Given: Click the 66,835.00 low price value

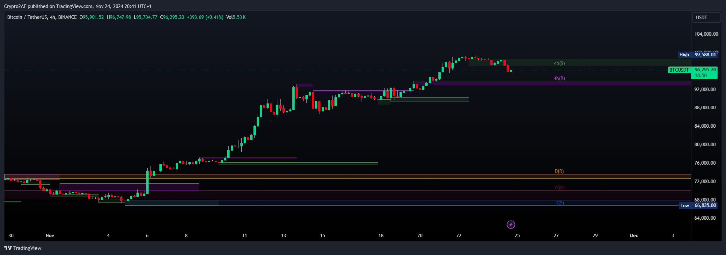Looking at the screenshot, I should [705, 205].
